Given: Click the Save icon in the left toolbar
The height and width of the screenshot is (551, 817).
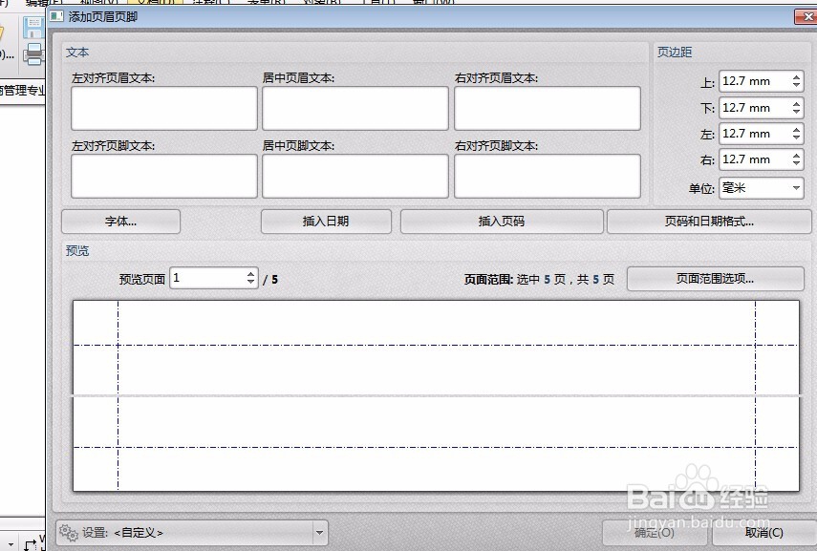Looking at the screenshot, I should pyautogui.click(x=33, y=27).
